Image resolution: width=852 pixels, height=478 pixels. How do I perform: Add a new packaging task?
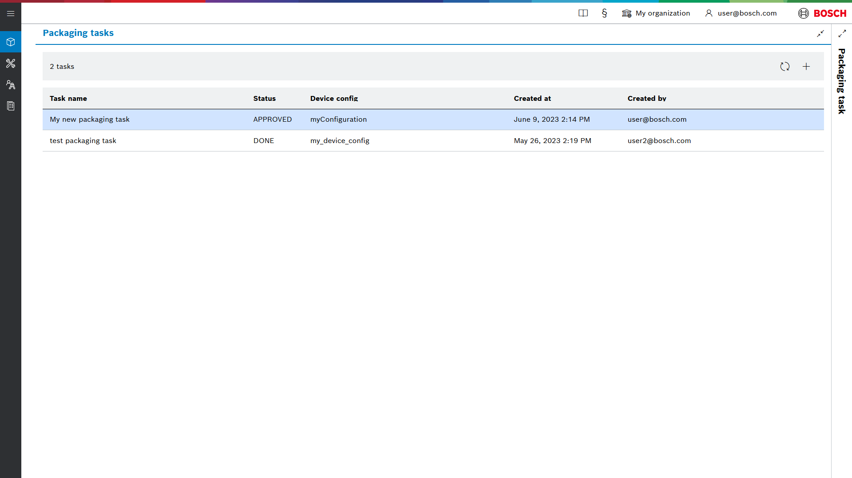806,66
